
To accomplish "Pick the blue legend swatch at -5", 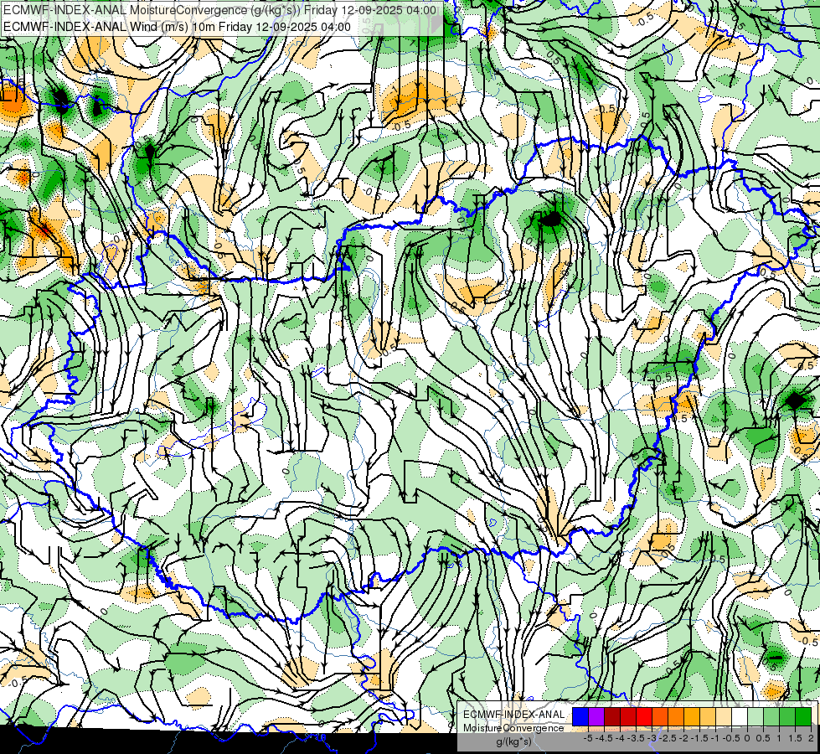I will pos(580,716).
